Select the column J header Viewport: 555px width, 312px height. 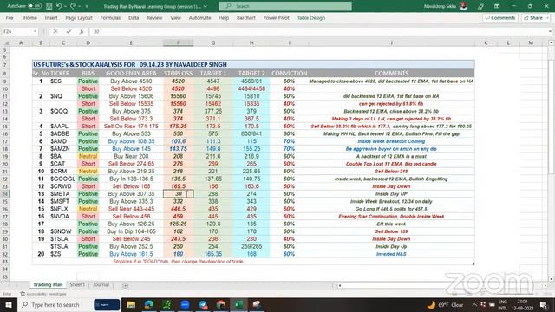point(391,42)
